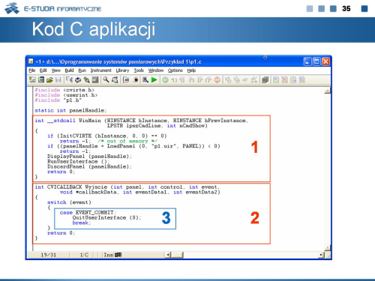Click the QuitUserInterface line in code
This screenshot has width=375, height=281.
pyautogui.click(x=106, y=217)
